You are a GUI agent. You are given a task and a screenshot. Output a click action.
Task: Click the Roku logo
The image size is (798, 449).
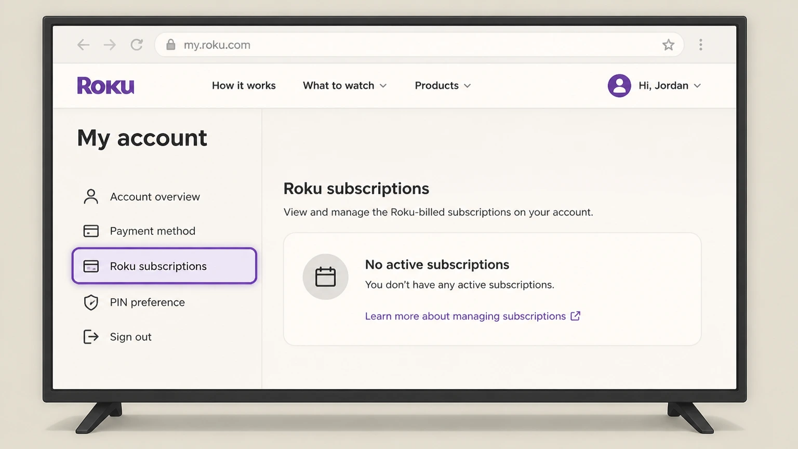(105, 86)
